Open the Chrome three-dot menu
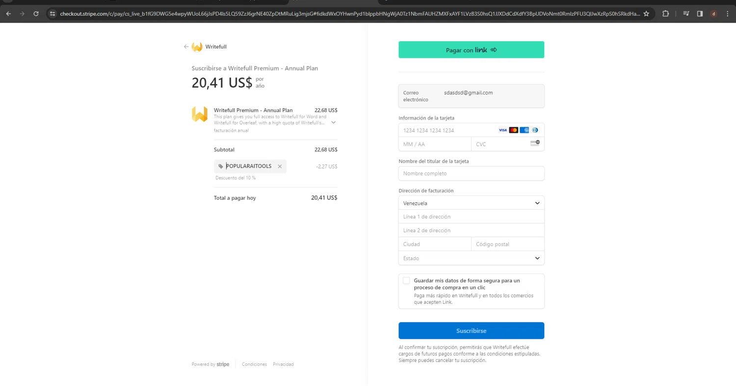The height and width of the screenshot is (386, 736). pyautogui.click(x=727, y=14)
